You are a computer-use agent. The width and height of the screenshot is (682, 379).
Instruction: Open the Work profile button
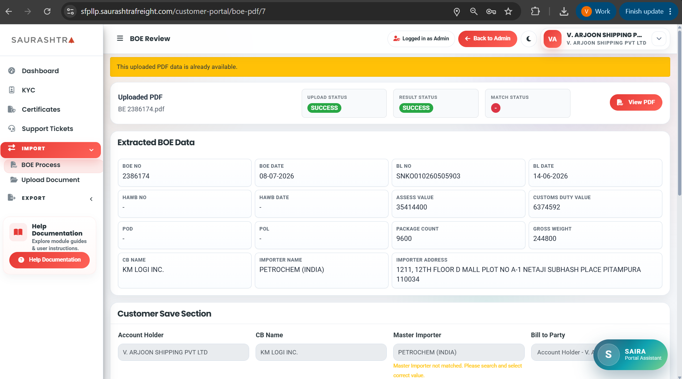[x=595, y=11]
